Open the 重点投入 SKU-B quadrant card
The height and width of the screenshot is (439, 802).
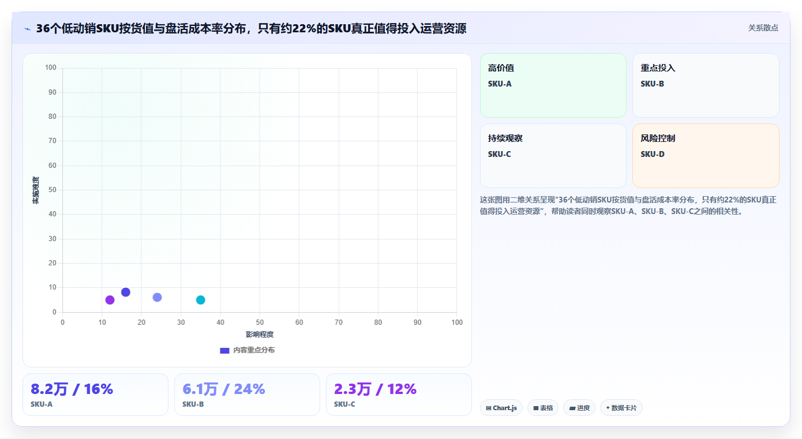pos(706,85)
